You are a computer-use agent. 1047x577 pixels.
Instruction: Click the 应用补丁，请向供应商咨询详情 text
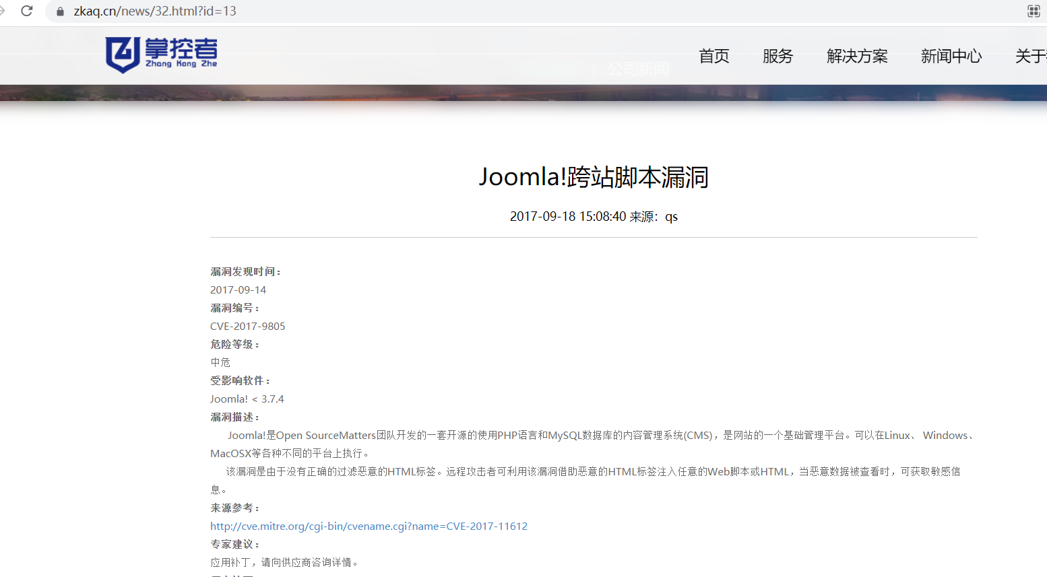coord(284,563)
